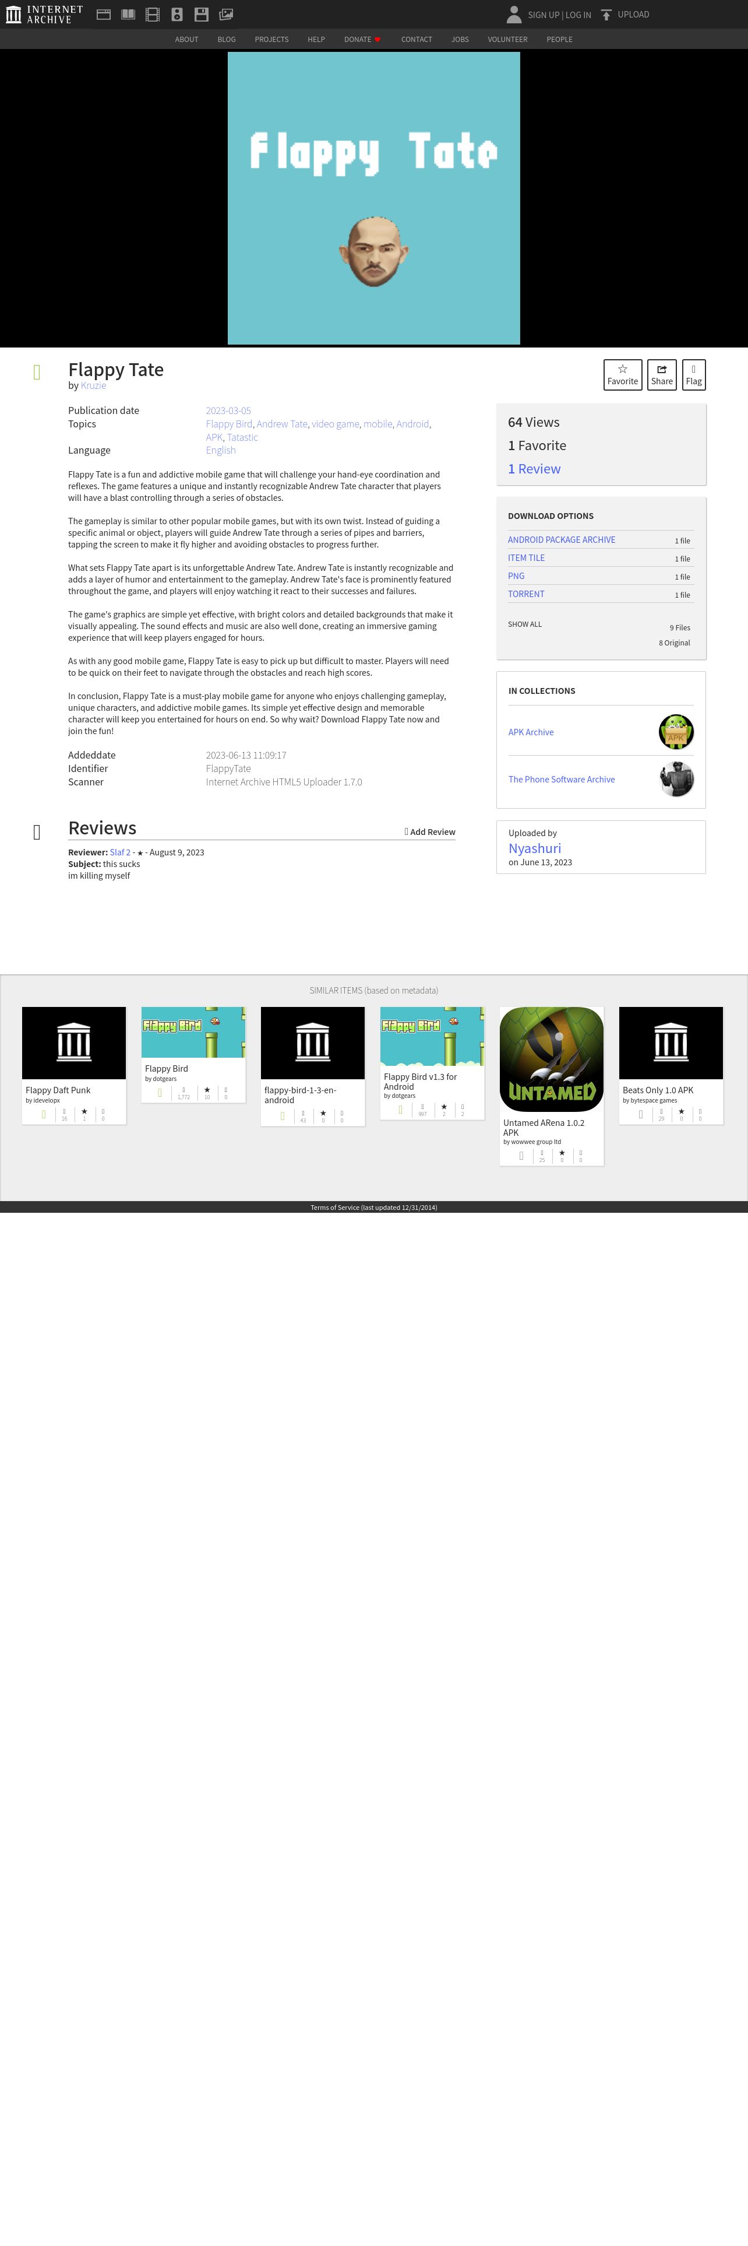The width and height of the screenshot is (748, 2246).
Task: Open the Terms of Service link
Action: [373, 1208]
